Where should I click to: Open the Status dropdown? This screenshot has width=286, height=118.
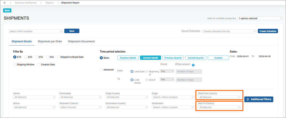point(34,107)
